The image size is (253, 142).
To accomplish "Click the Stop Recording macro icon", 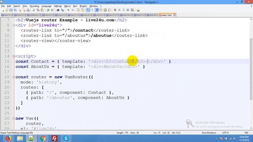I will click(119, 10).
